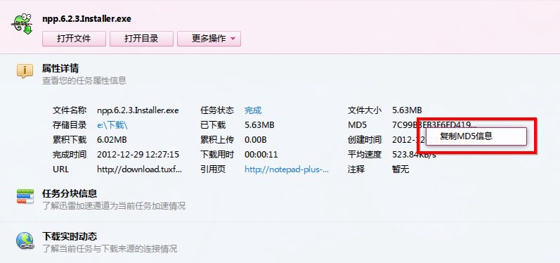Image resolution: width=560 pixels, height=263 pixels.
Task: Click the 注释 value 暂无
Action: pyautogui.click(x=401, y=169)
